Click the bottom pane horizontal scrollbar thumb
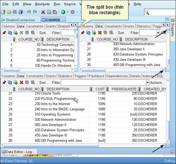 click(51, 145)
